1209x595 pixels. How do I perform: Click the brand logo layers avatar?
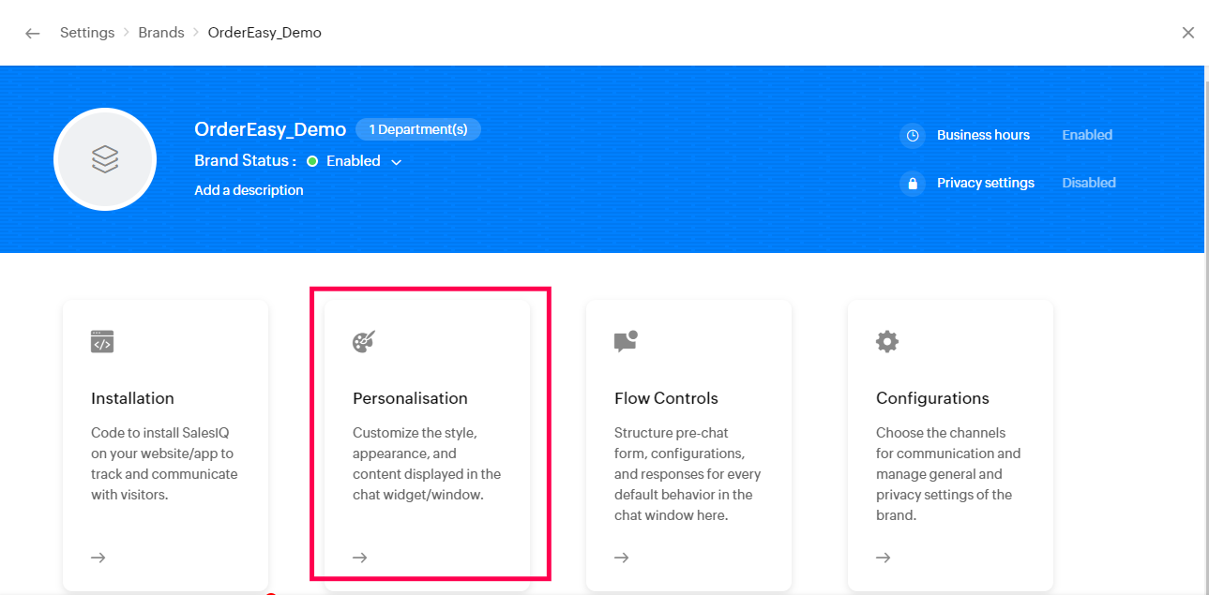coord(105,159)
